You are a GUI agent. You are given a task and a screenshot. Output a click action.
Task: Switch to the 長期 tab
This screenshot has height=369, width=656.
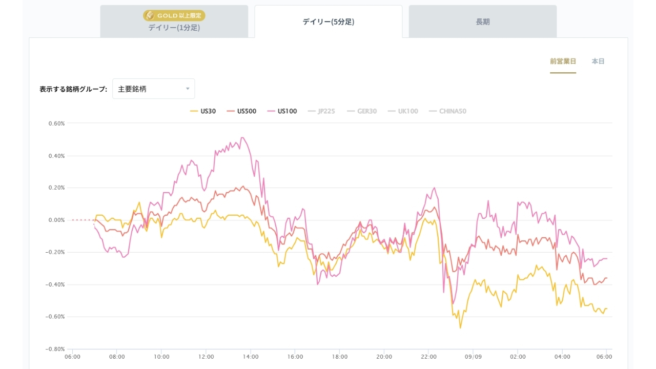[483, 22]
